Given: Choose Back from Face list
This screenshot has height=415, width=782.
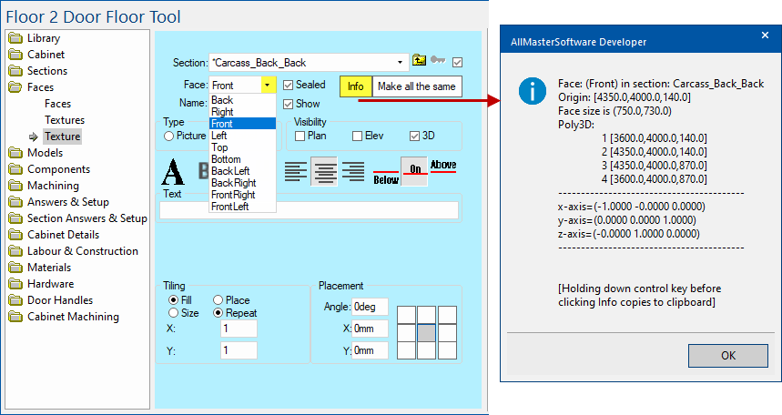Looking at the screenshot, I should 242,100.
